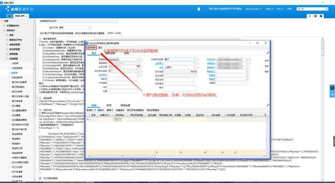335x183 pixels.
Task: Click the lookup magnifier in the 销售组 field
Action: point(247,75)
